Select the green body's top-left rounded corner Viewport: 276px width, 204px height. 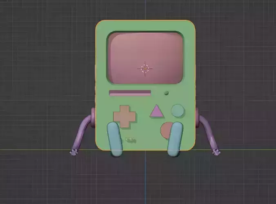click(100, 25)
